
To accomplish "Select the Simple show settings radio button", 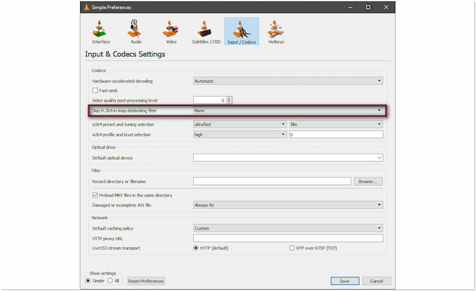I will click(88, 281).
